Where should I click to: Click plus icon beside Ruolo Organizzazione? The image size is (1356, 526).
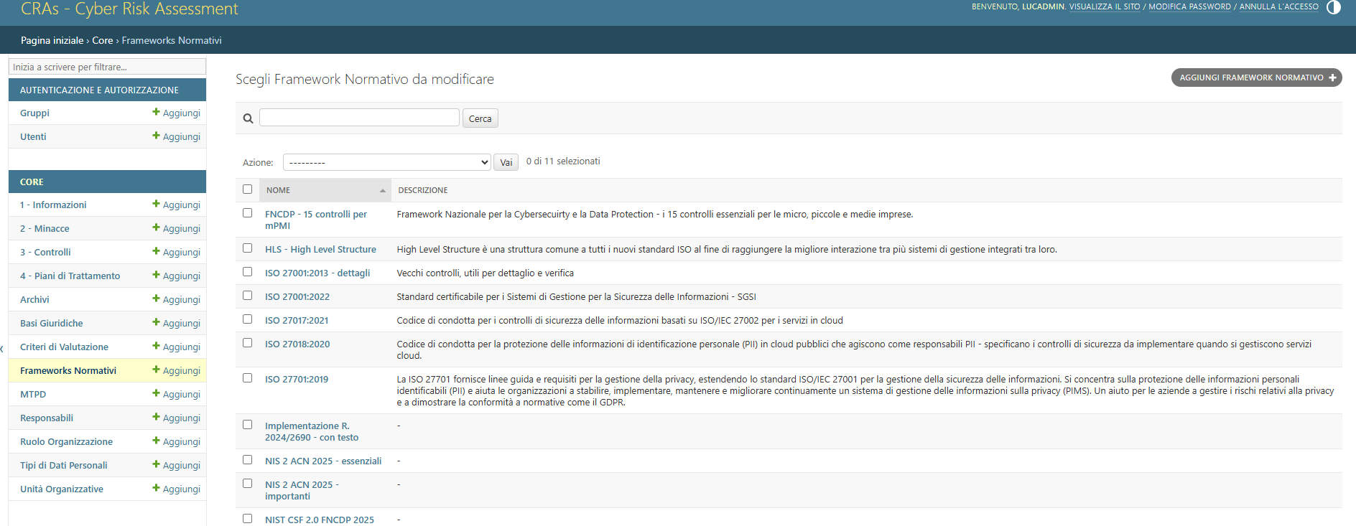click(x=156, y=441)
